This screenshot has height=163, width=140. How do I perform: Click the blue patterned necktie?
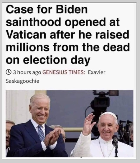point(41,133)
